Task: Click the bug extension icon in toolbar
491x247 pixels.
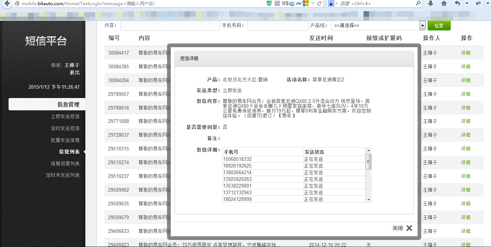Action: [478, 3]
